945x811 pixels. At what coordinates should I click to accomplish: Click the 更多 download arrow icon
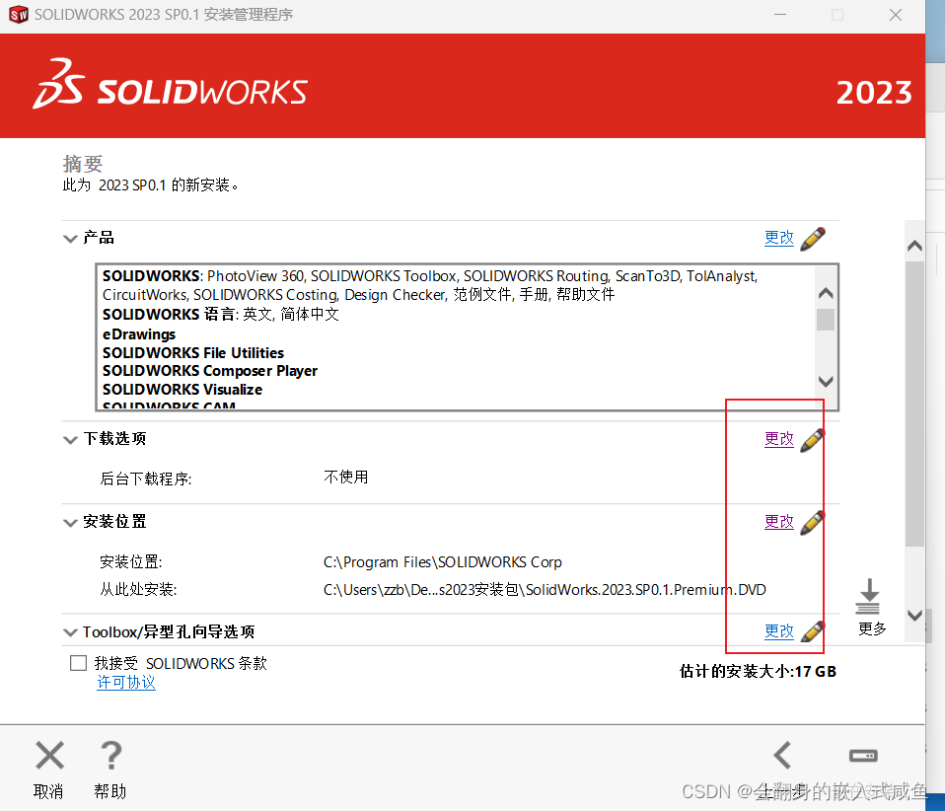click(x=868, y=596)
